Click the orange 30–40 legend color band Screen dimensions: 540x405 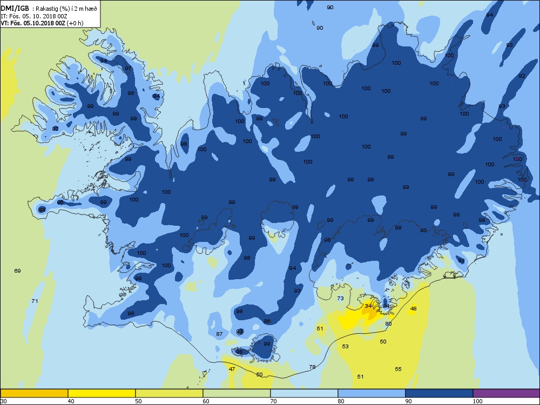pos(34,393)
